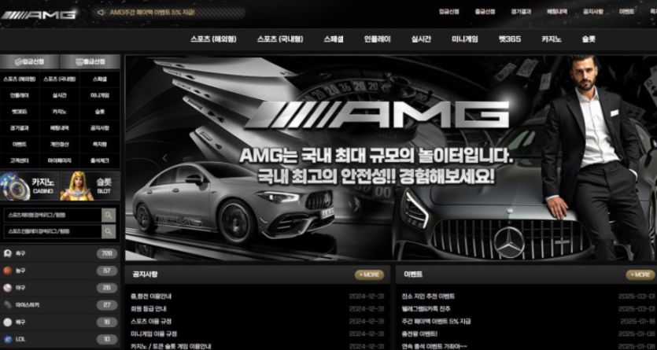Open 출금신청 in the top header links

click(485, 12)
